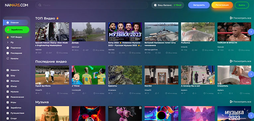The width and height of the screenshot is (254, 121).
Task: Click the category icon beside Заработок
Action: pos(8,107)
